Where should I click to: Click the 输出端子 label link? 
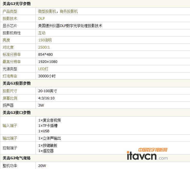pos(10,138)
